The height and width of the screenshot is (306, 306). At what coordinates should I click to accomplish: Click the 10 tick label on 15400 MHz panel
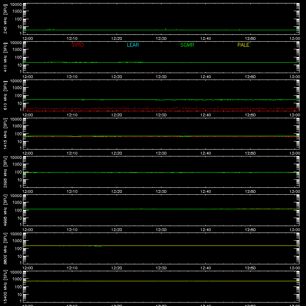pos(20,295)
